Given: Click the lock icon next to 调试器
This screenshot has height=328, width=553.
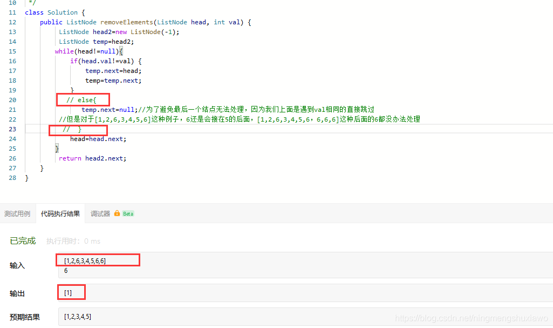Looking at the screenshot, I should coord(117,213).
